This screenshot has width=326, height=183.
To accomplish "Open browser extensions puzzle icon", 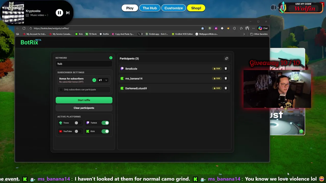I will click(234, 28).
